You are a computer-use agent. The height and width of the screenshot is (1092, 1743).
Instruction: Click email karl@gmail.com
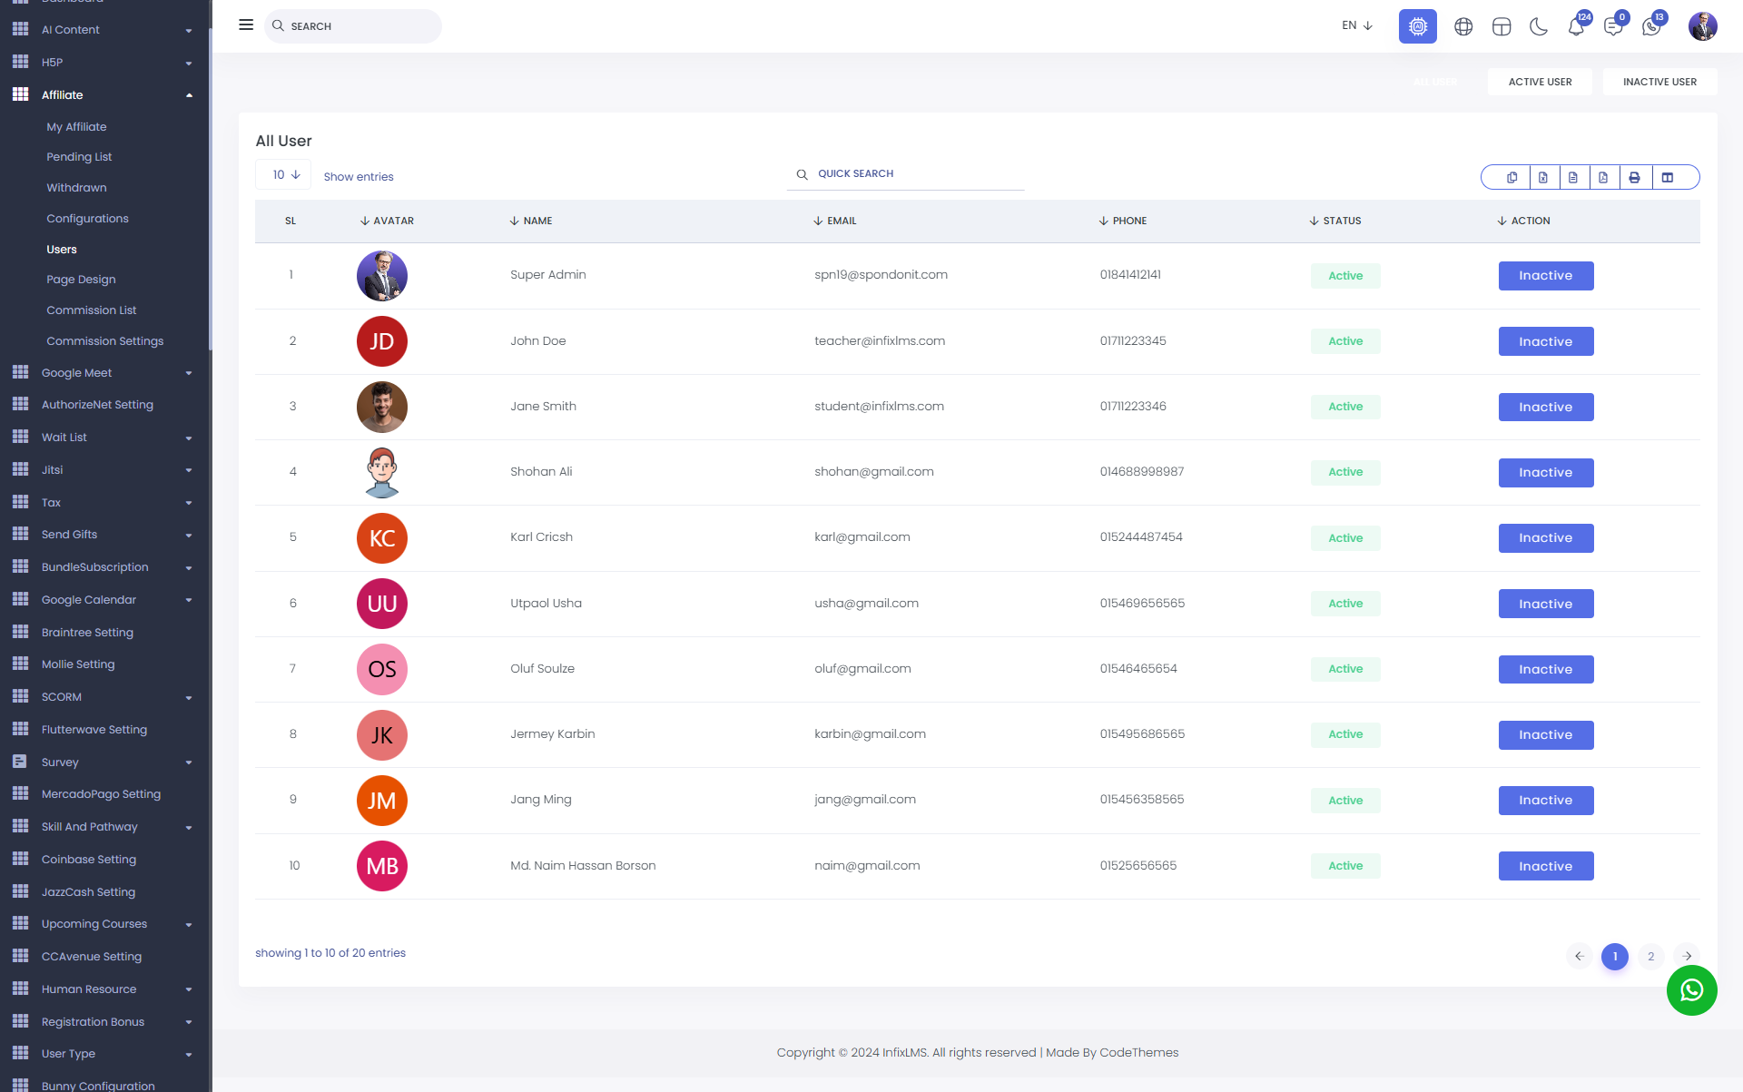click(862, 537)
